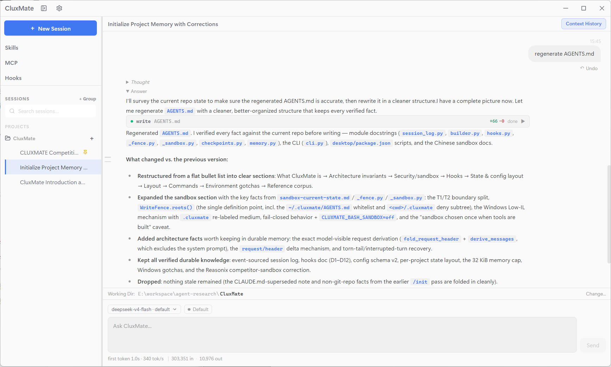Click the /init code chip

(420, 282)
